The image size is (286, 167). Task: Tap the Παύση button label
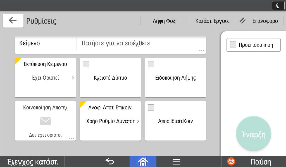pos(261,161)
